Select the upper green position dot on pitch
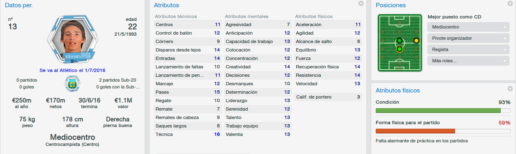The image size is (516, 154). coord(399,41)
